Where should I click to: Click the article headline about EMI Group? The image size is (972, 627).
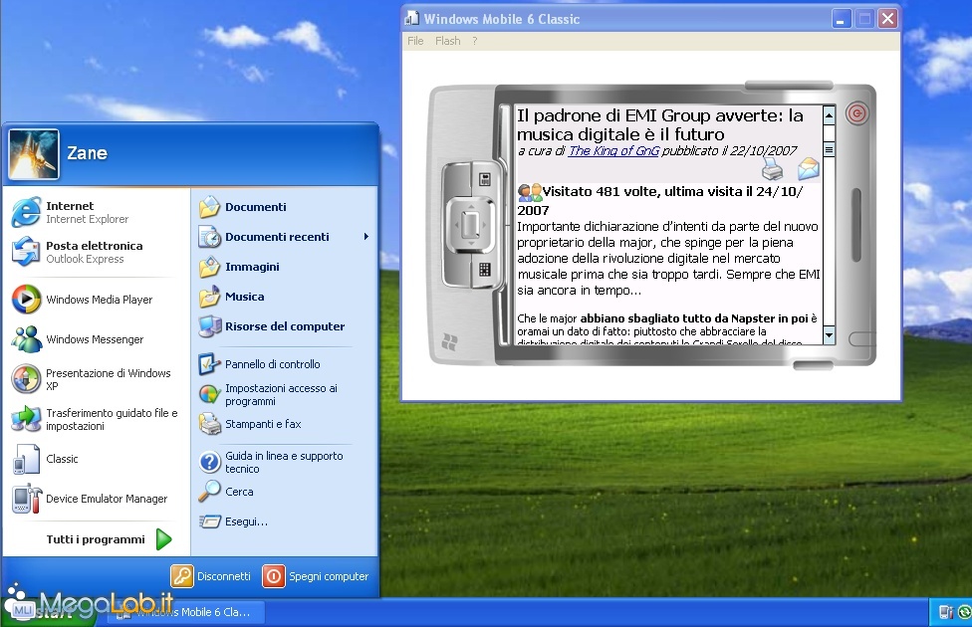click(660, 124)
